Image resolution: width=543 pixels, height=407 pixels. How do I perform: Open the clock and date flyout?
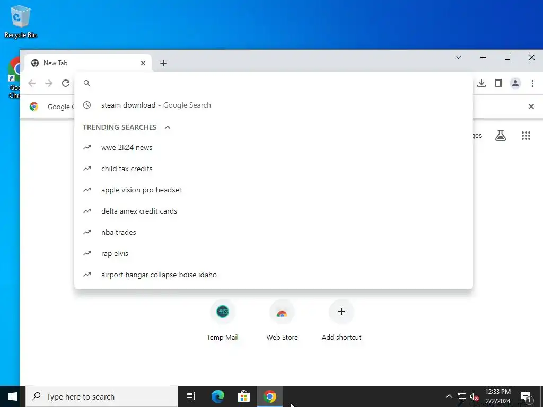[497, 396]
